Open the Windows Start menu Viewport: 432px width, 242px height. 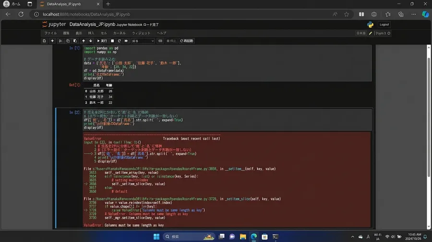coord(156,237)
